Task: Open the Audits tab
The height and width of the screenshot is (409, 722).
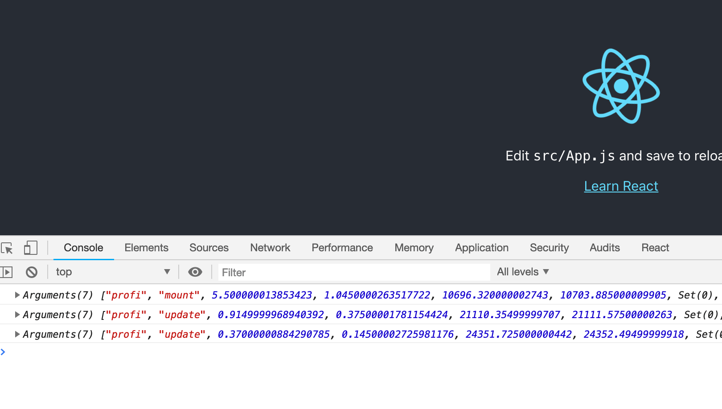Action: point(605,248)
